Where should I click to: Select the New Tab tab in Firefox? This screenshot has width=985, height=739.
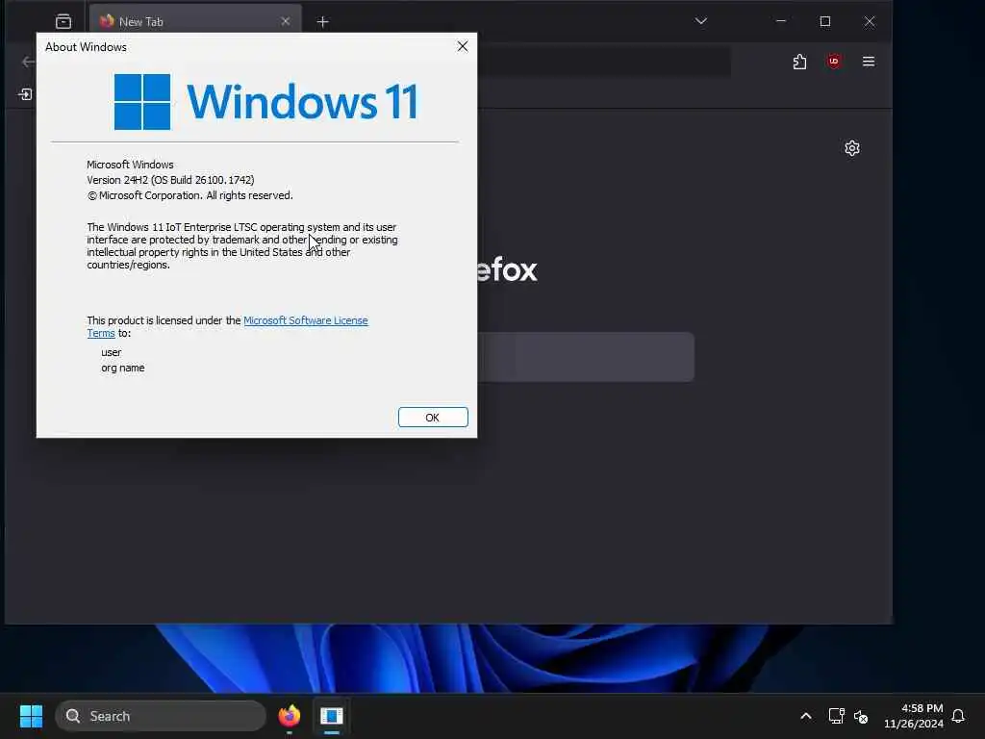pyautogui.click(x=195, y=21)
